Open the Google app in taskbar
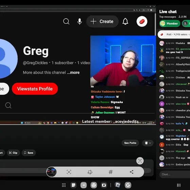 128,185
